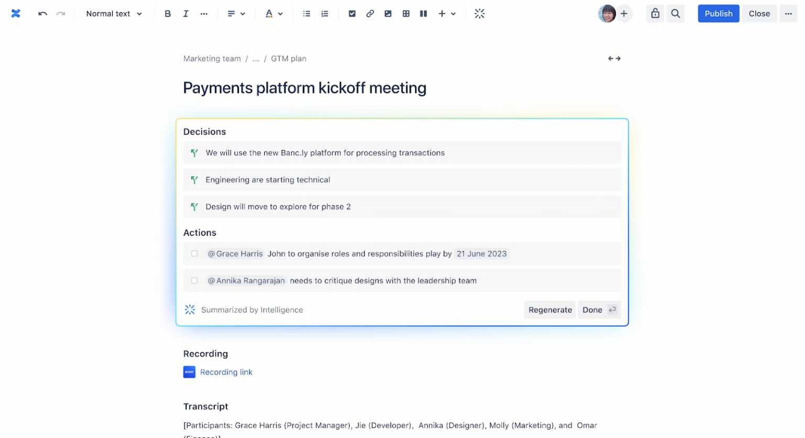Expand the breadcrumb ellipsis menu
Image resolution: width=805 pixels, height=438 pixels.
tap(256, 58)
